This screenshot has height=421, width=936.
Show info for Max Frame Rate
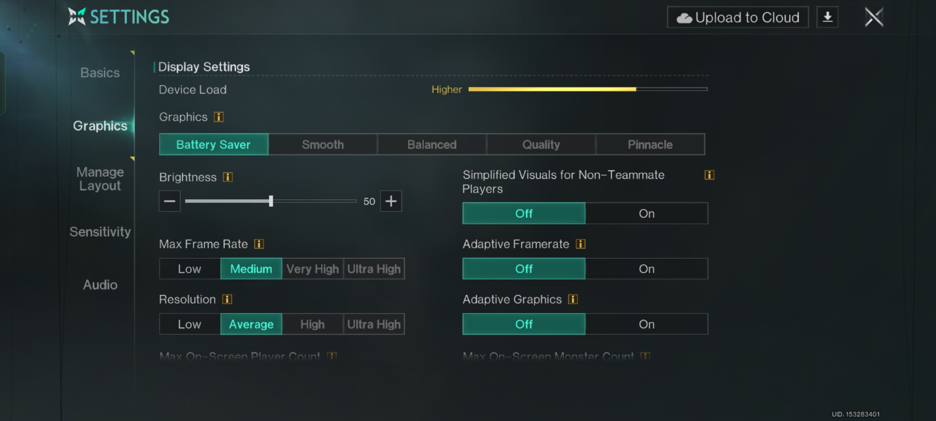pyautogui.click(x=259, y=244)
